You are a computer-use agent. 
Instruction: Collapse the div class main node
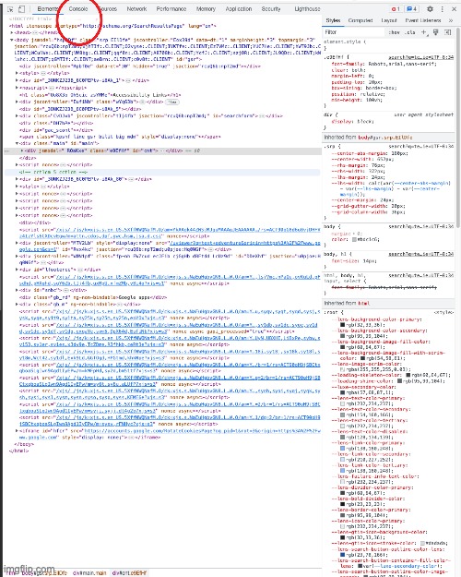[17, 143]
